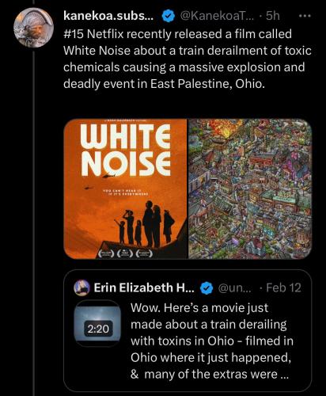Click tweet text mentioning East Palestine, Ohio
Viewport: 326px width, 396px height.
188,59
